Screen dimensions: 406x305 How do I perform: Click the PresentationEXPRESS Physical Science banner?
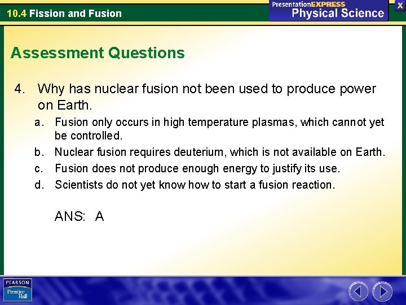328,10
